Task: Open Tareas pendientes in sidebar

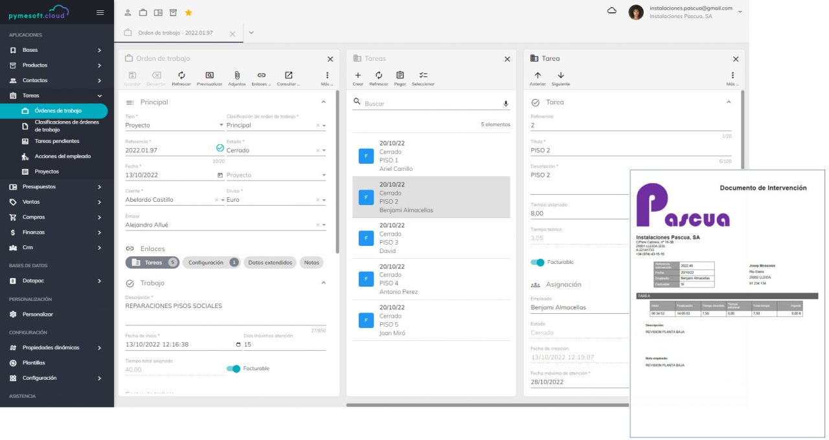Action: tap(57, 141)
